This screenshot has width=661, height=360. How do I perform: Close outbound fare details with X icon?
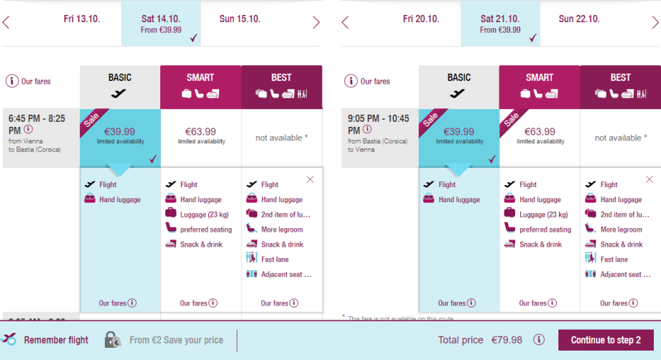(310, 179)
